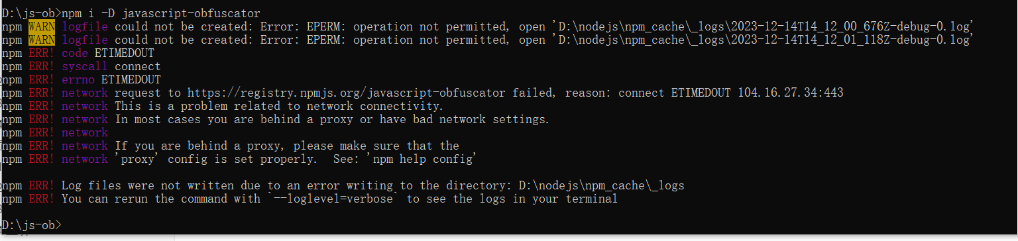1018x241 pixels.
Task: Click the log path ending 676Z-debug-0.log
Action: click(x=763, y=26)
